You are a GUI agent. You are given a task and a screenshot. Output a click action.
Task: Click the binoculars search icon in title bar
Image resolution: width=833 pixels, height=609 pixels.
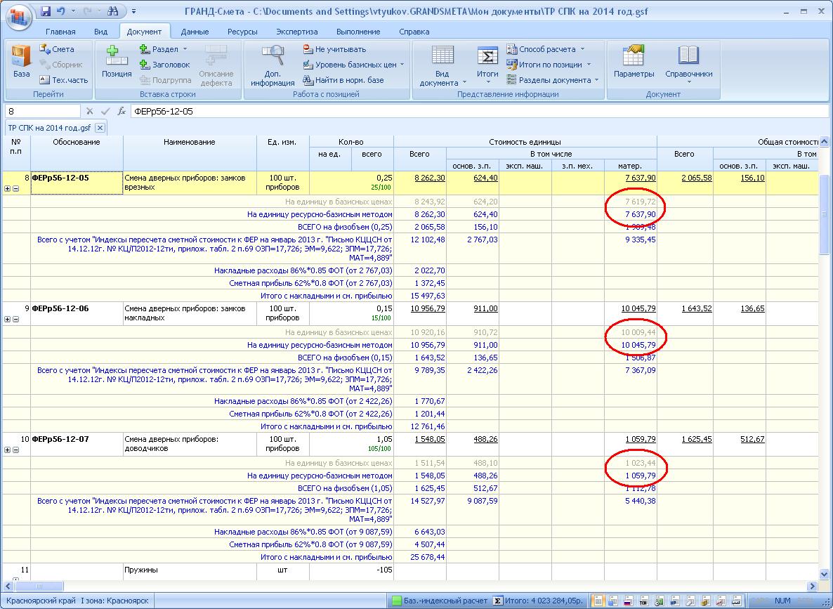pyautogui.click(x=113, y=12)
